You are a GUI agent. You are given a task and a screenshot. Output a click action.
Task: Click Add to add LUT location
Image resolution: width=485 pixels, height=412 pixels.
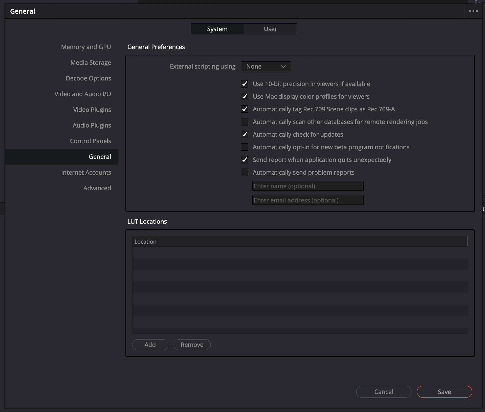pyautogui.click(x=150, y=345)
